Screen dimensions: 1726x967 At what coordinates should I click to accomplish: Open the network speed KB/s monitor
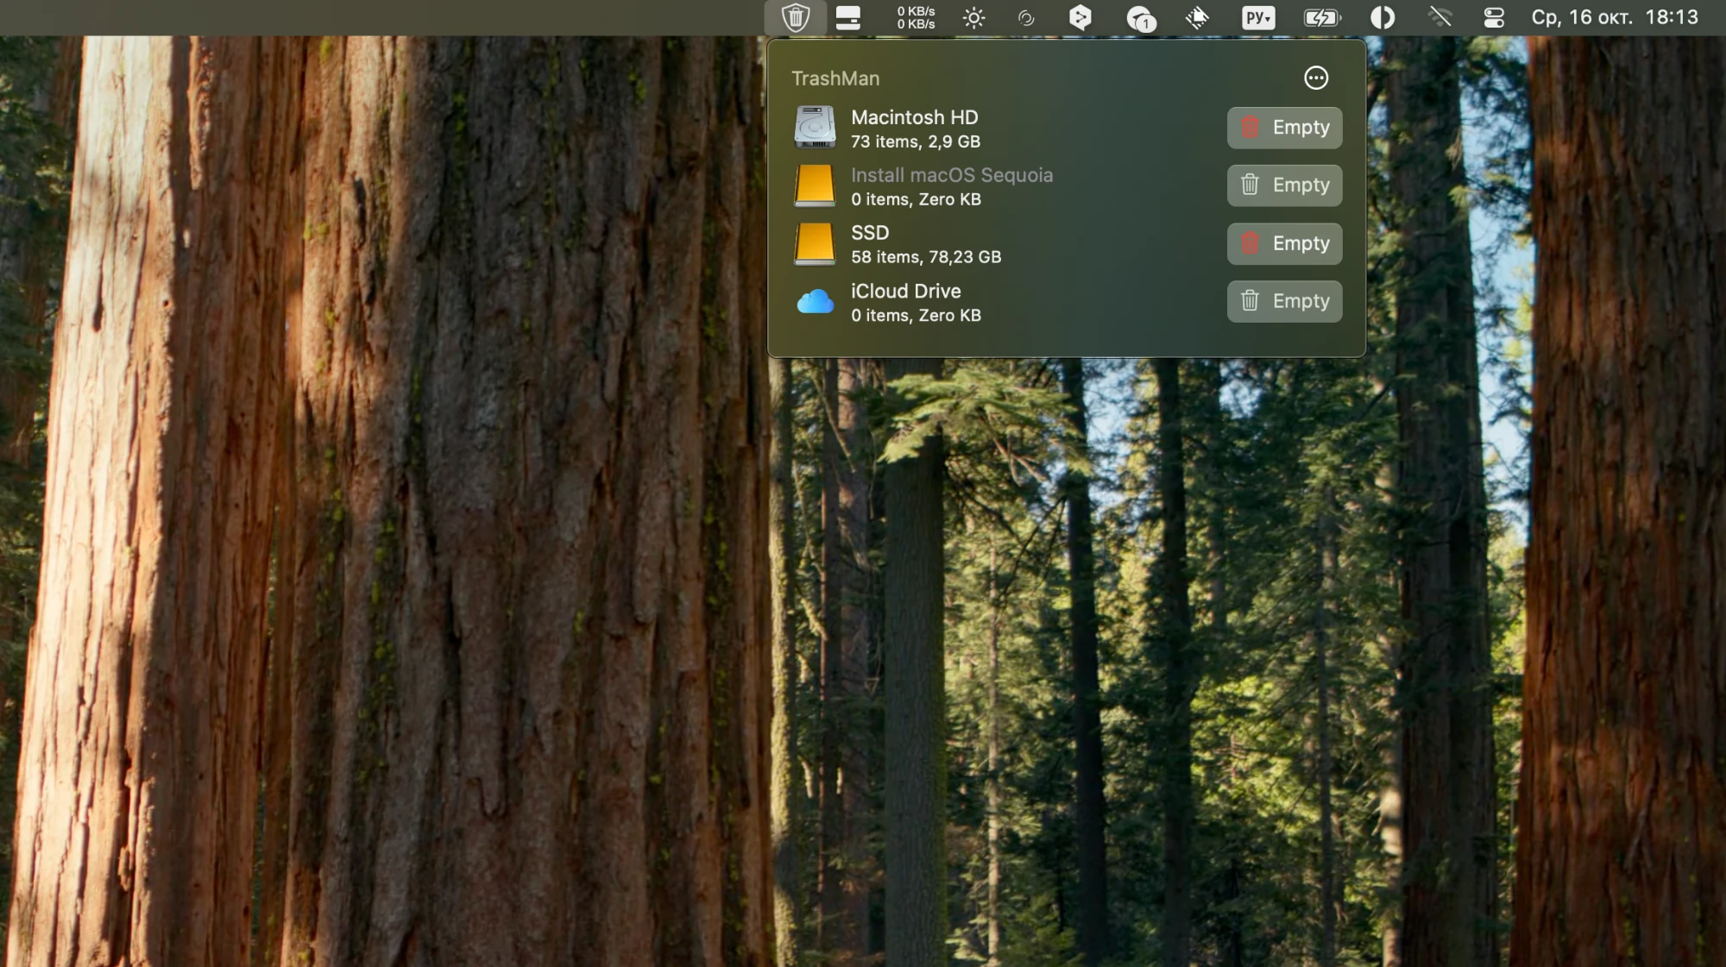pyautogui.click(x=915, y=17)
